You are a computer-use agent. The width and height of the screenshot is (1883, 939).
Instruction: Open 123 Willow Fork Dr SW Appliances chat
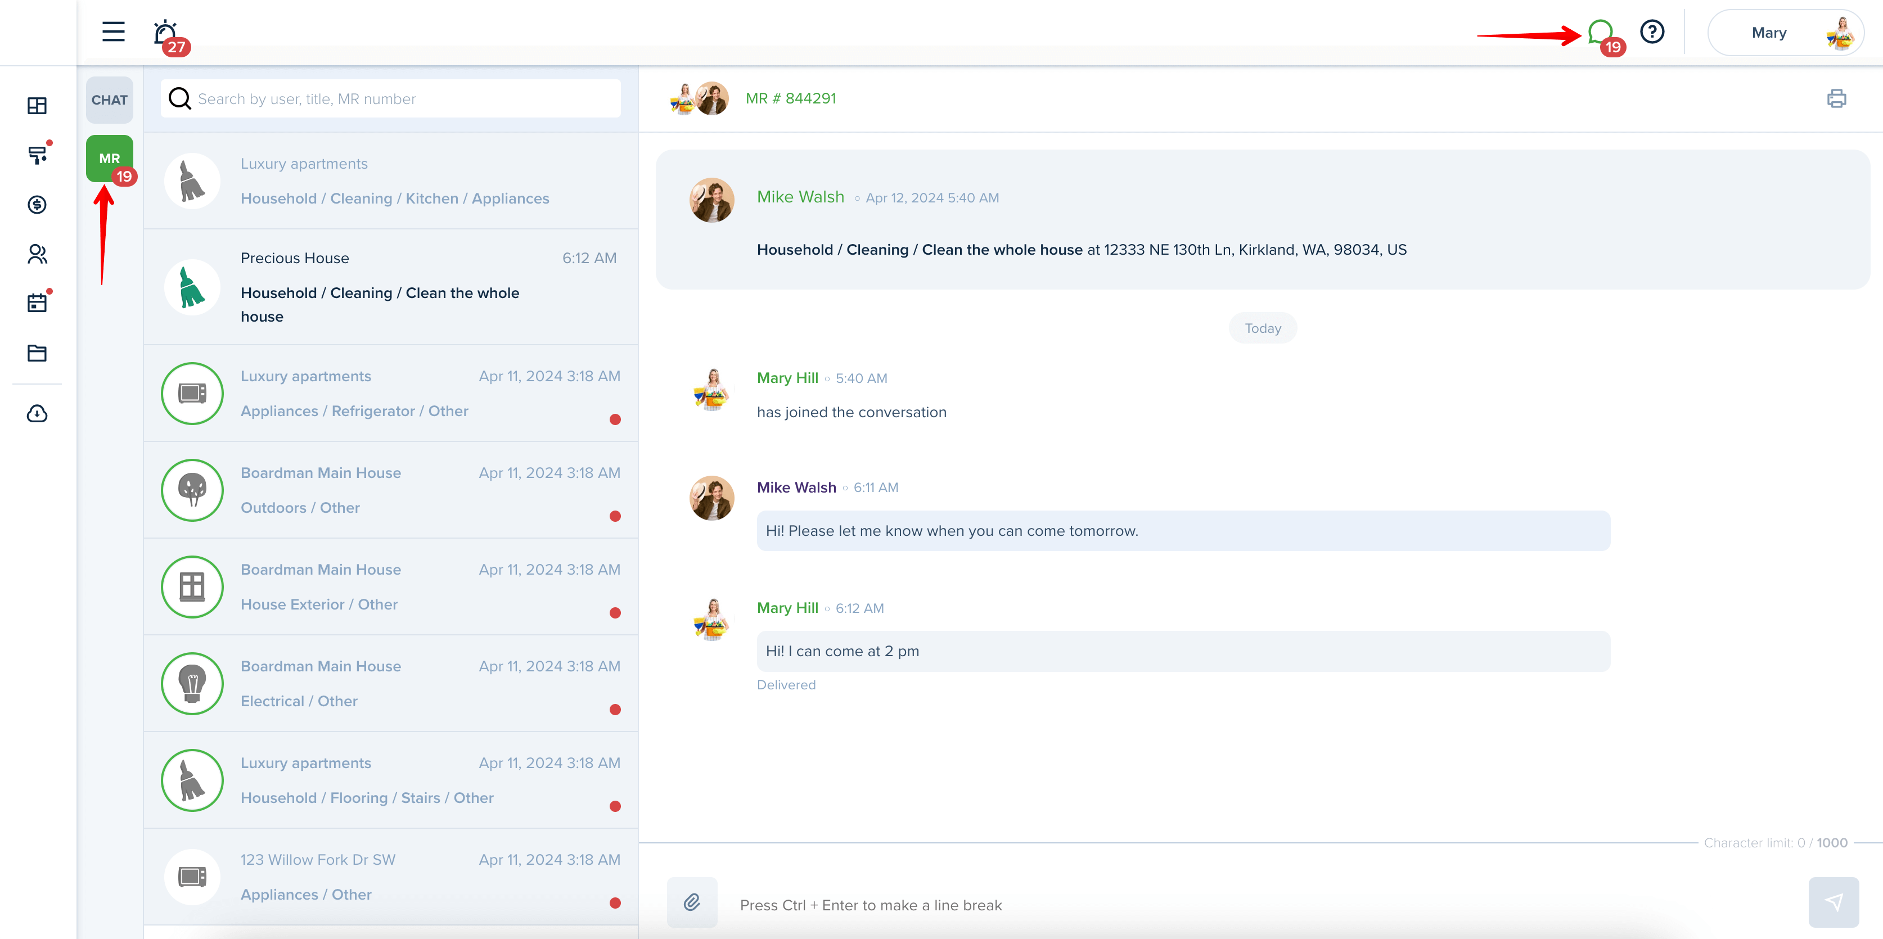coord(391,877)
